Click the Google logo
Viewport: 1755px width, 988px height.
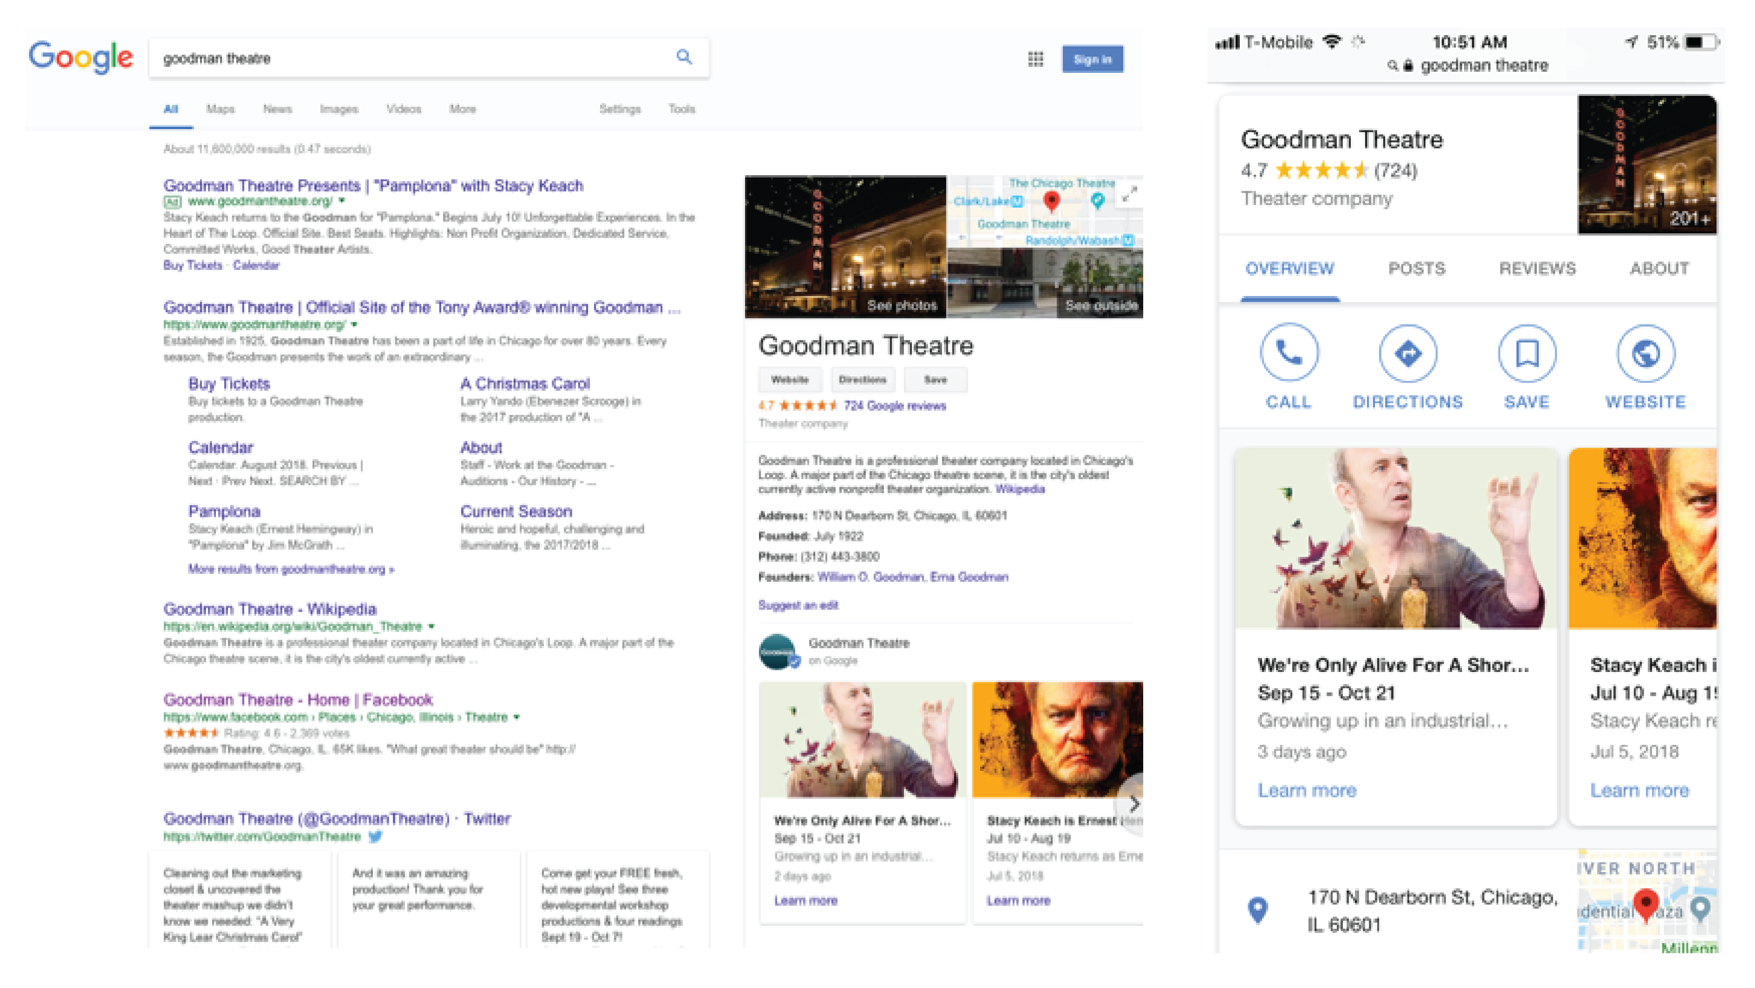tap(80, 57)
